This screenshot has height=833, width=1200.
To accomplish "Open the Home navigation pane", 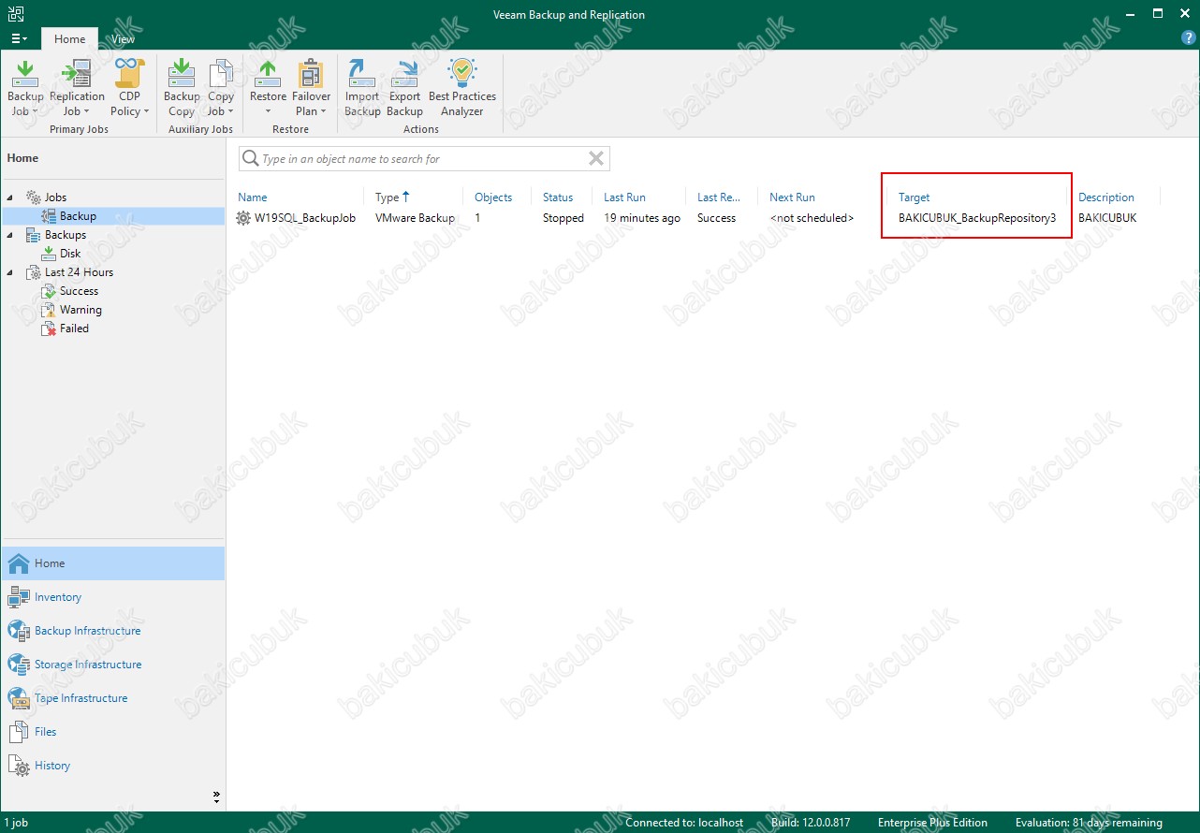I will pyautogui.click(x=112, y=563).
